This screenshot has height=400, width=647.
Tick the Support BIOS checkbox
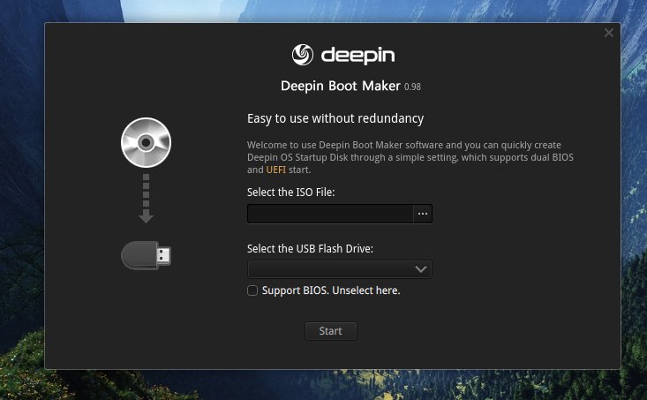pyautogui.click(x=252, y=291)
